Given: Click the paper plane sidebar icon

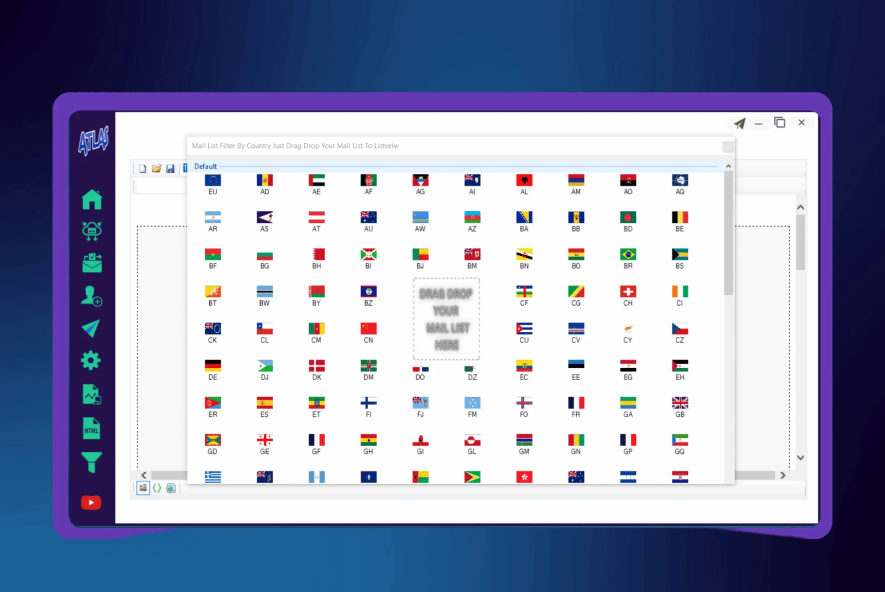Looking at the screenshot, I should [x=91, y=328].
